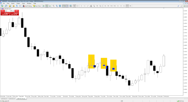Switch to the MN monthly timeframe
Screen dimensions: 188x102
[130, 6]
